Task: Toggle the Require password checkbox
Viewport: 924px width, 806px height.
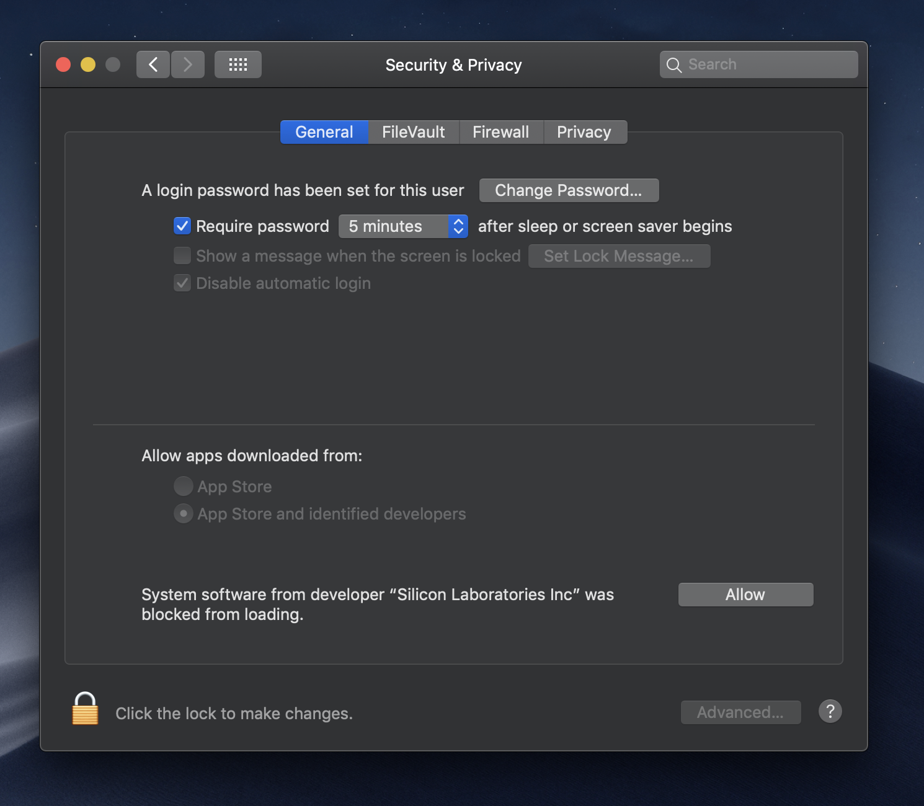Action: 182,226
